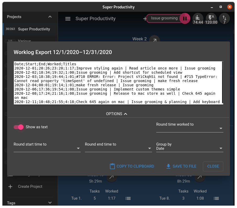Pause the Issue grooming timer
Image resolution: width=237 pixels, height=208 pixels.
185,18
